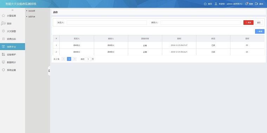View message on row 1 with eye icon
The image size is (267, 133).
247,45
